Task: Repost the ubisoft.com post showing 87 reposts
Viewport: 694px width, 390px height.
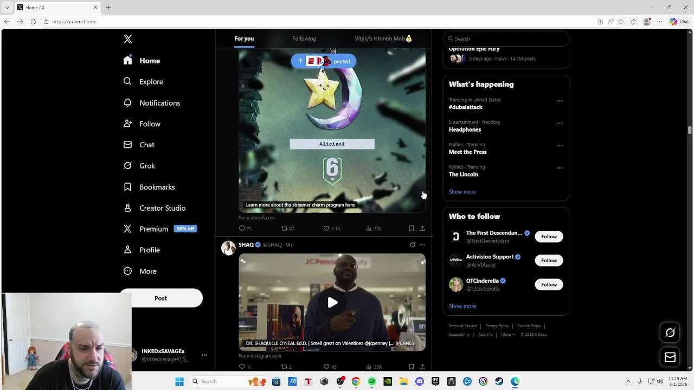Action: tap(287, 229)
